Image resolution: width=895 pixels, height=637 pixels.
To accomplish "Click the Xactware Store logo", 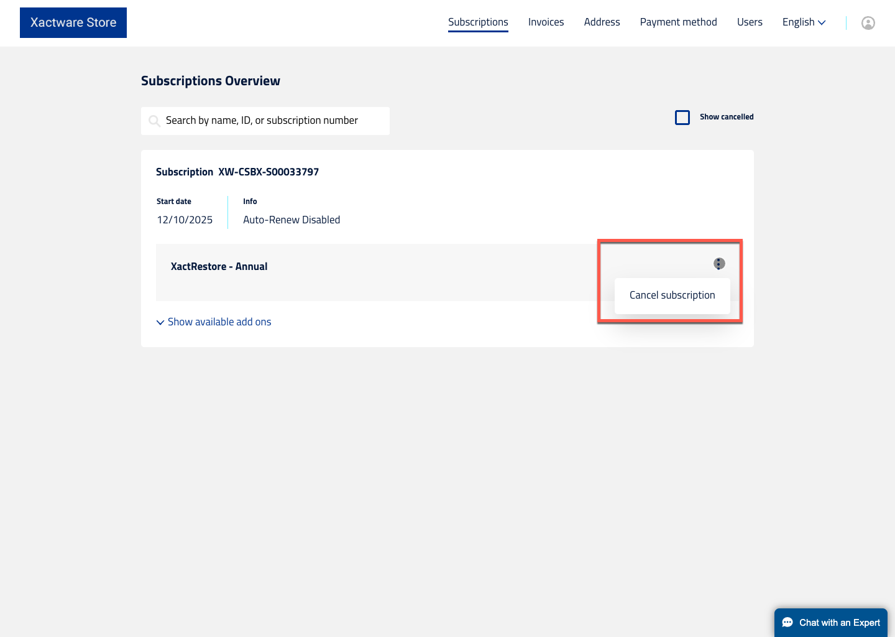I will (x=73, y=23).
